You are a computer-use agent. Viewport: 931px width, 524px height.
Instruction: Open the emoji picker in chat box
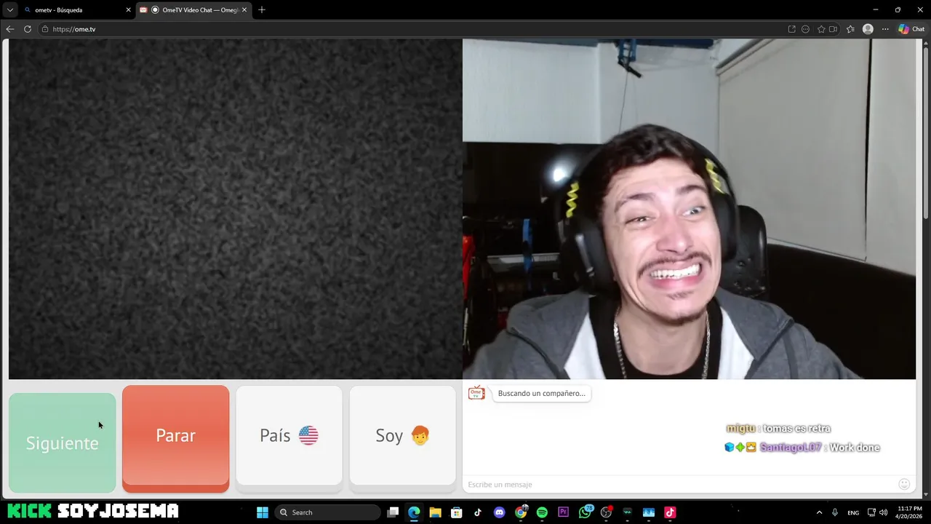point(904,484)
